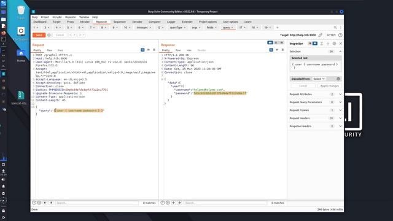Click the orange Send button

tap(39, 35)
